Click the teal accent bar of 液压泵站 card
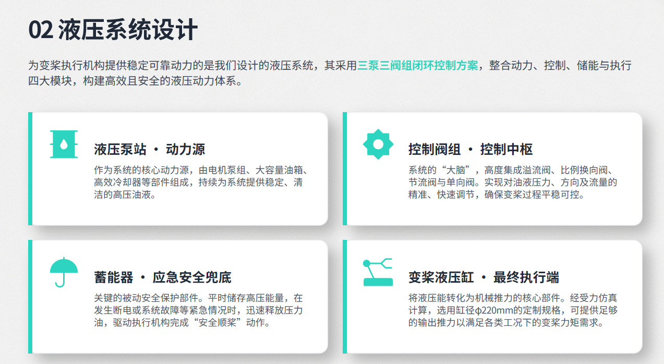Screen dimensions: 664x364 pos(30,168)
